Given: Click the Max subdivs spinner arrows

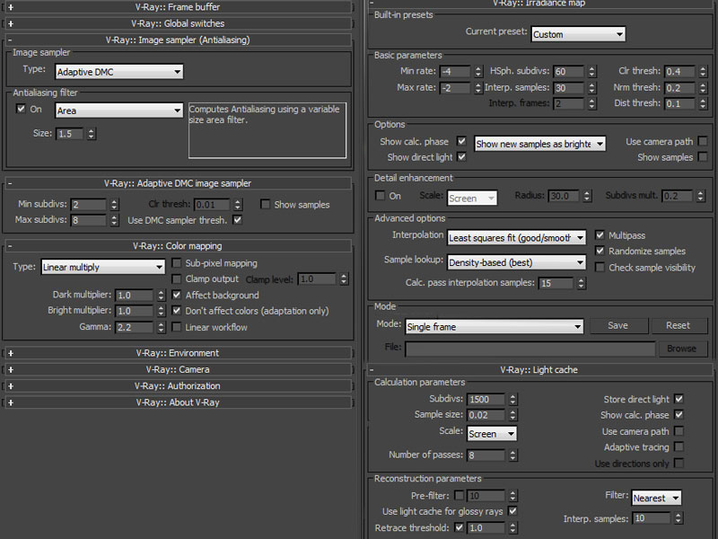Looking at the screenshot, I should click(115, 220).
